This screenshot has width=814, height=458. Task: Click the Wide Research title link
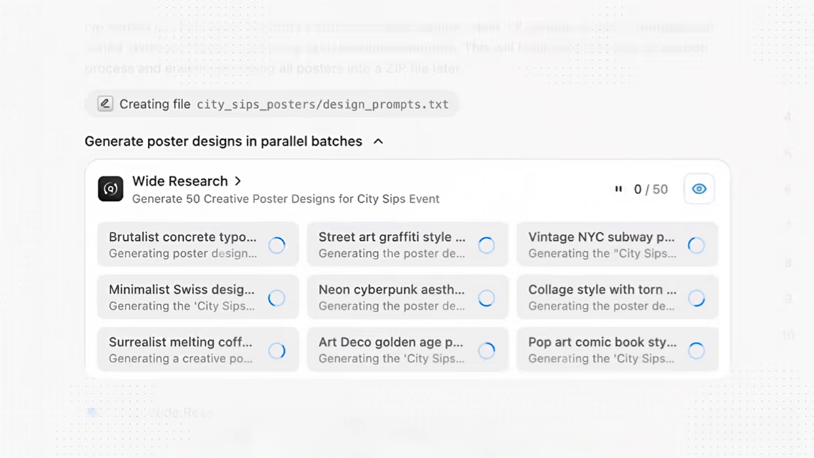pos(180,181)
